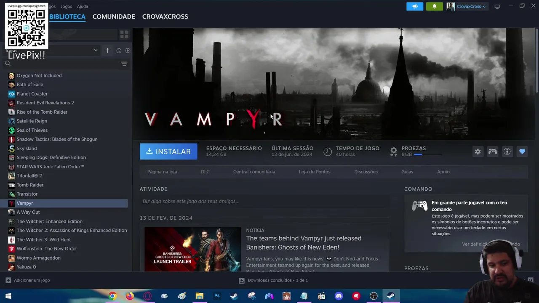Click the PROEZAS achievements progress bar

(x=428, y=154)
